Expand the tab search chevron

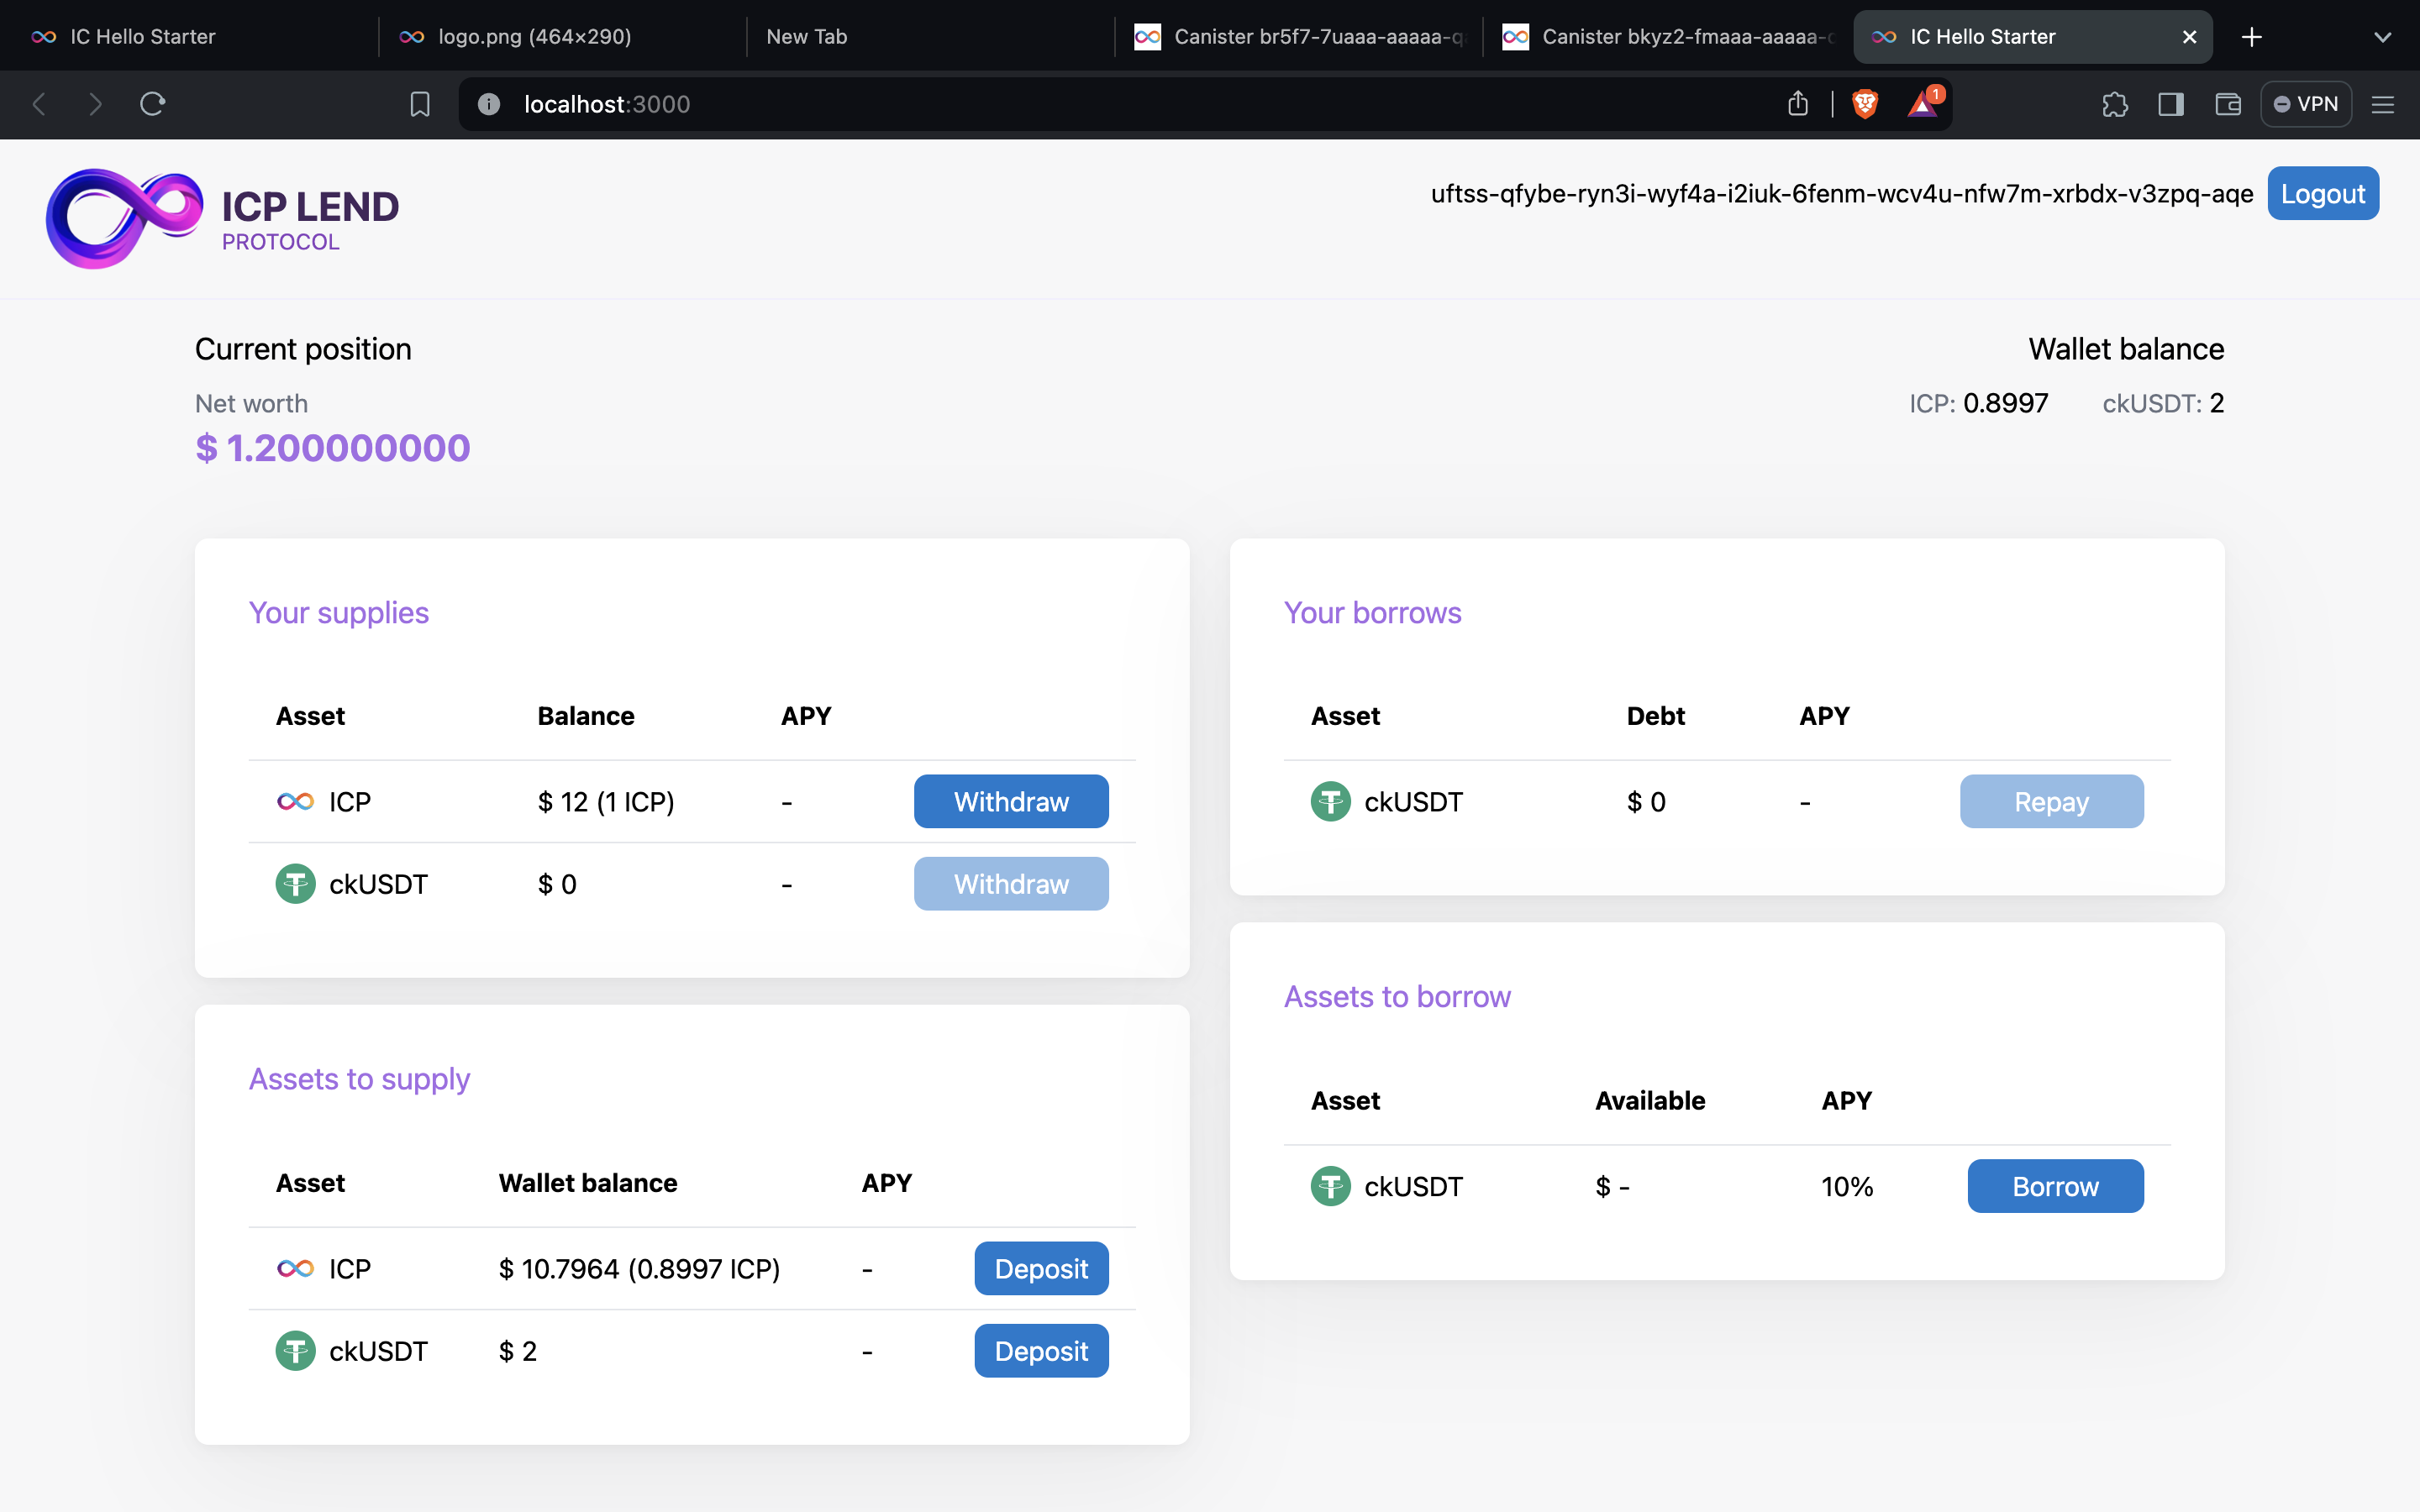coord(2382,37)
